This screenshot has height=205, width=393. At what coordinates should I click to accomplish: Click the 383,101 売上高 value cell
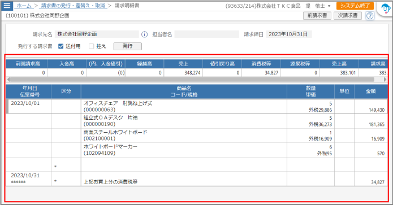click(339, 73)
